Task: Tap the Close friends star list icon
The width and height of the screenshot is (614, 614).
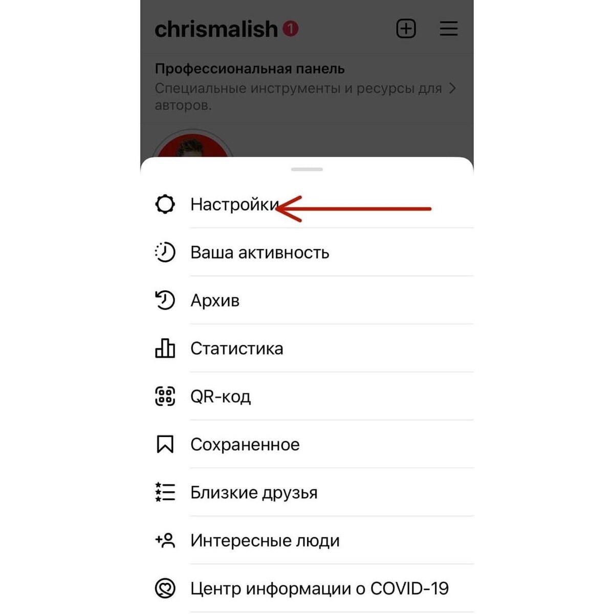Action: pyautogui.click(x=165, y=492)
